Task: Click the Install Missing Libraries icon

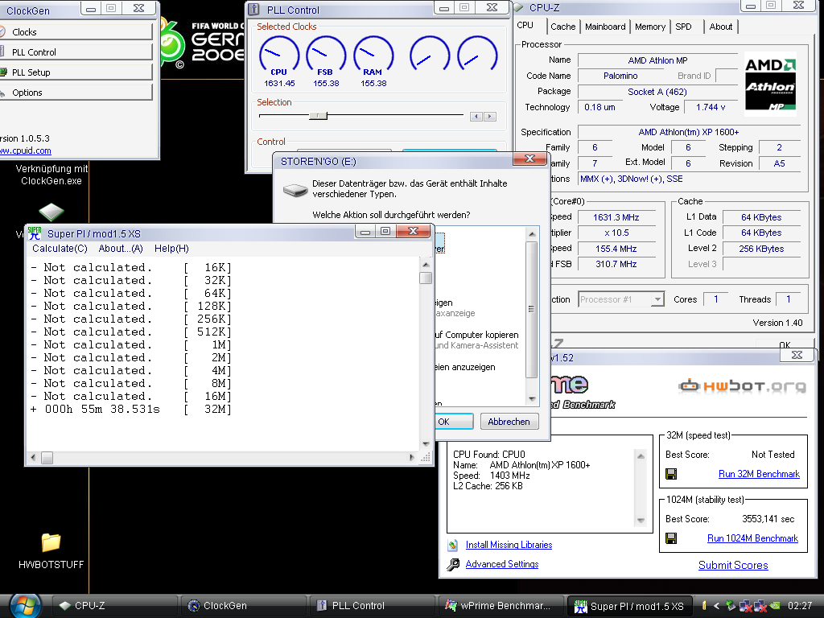Action: click(x=452, y=545)
